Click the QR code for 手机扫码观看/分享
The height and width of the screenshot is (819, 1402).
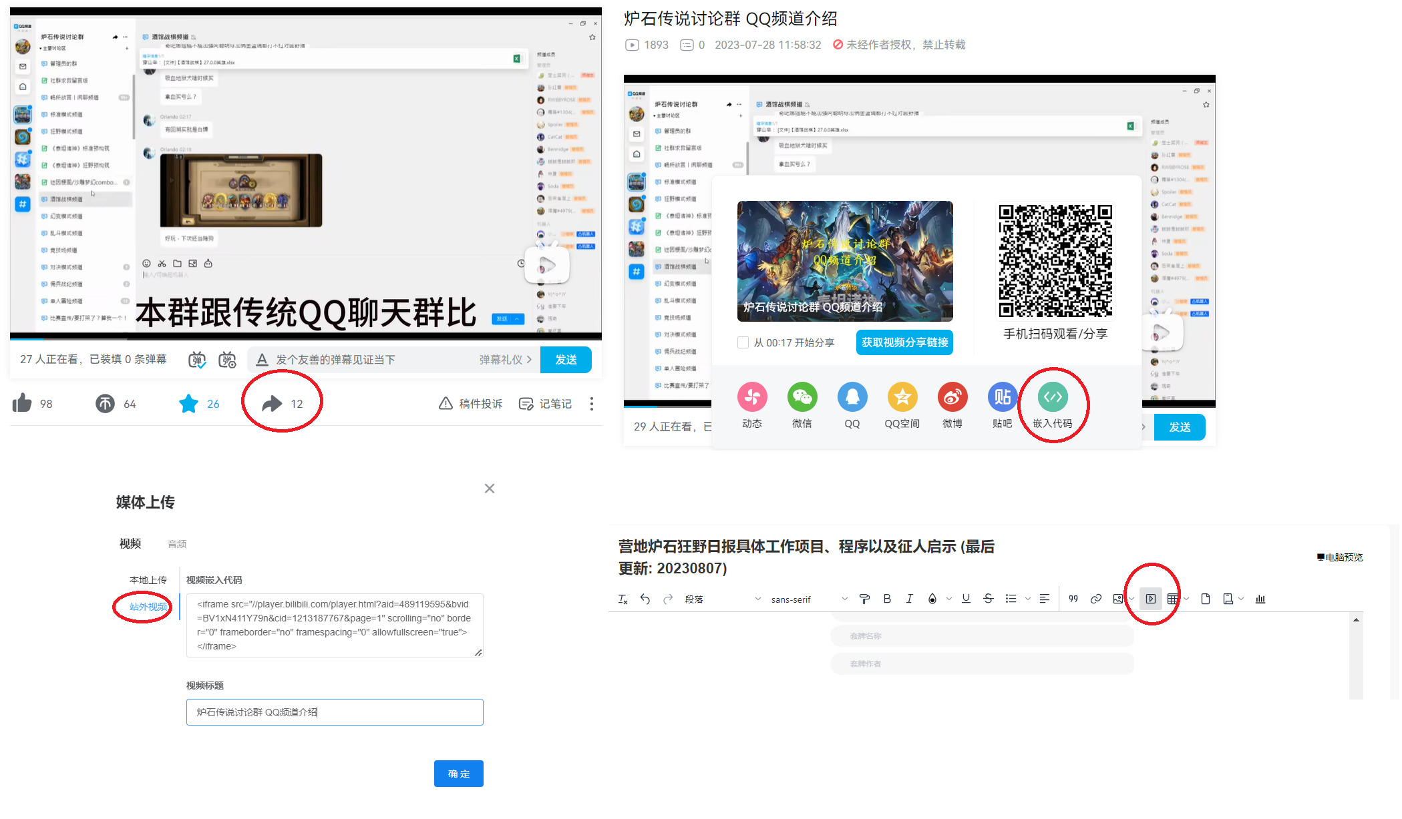[1055, 261]
